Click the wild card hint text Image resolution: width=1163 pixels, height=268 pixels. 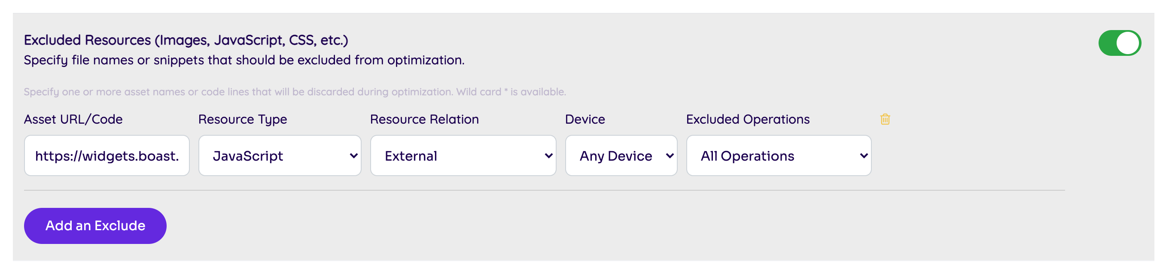tap(294, 92)
